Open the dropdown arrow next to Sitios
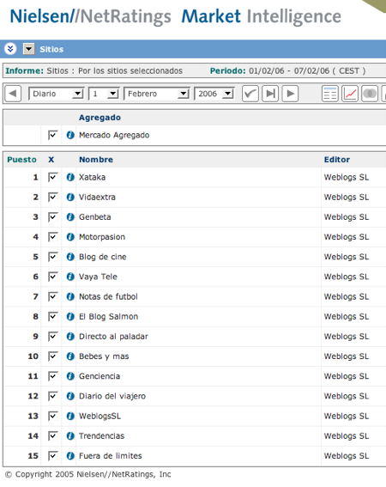This screenshot has height=487, width=386. click(x=29, y=49)
